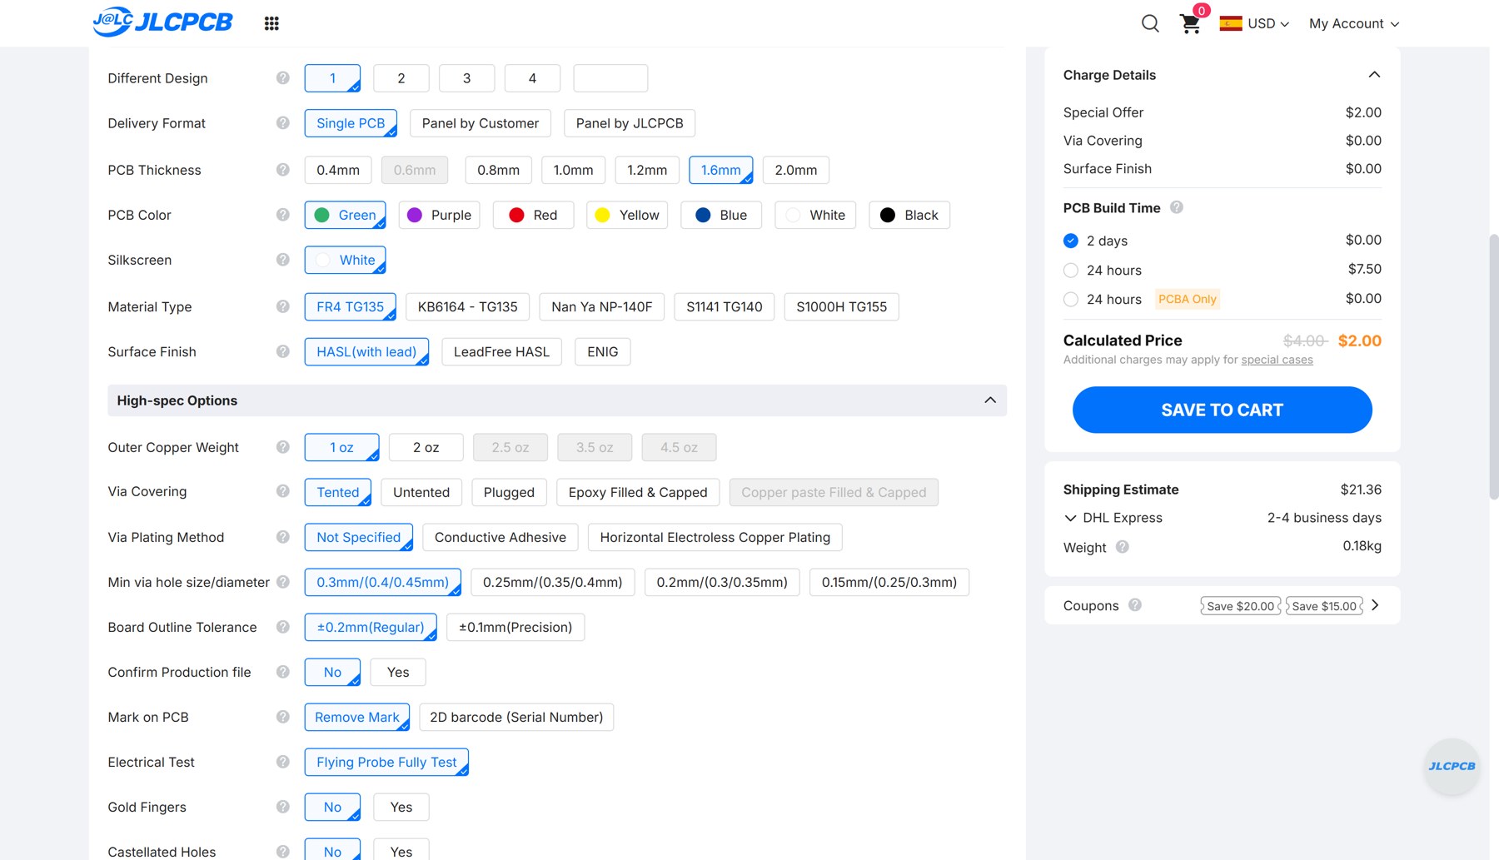The width and height of the screenshot is (1499, 860).
Task: Open the shopping cart icon
Action: coord(1190,23)
